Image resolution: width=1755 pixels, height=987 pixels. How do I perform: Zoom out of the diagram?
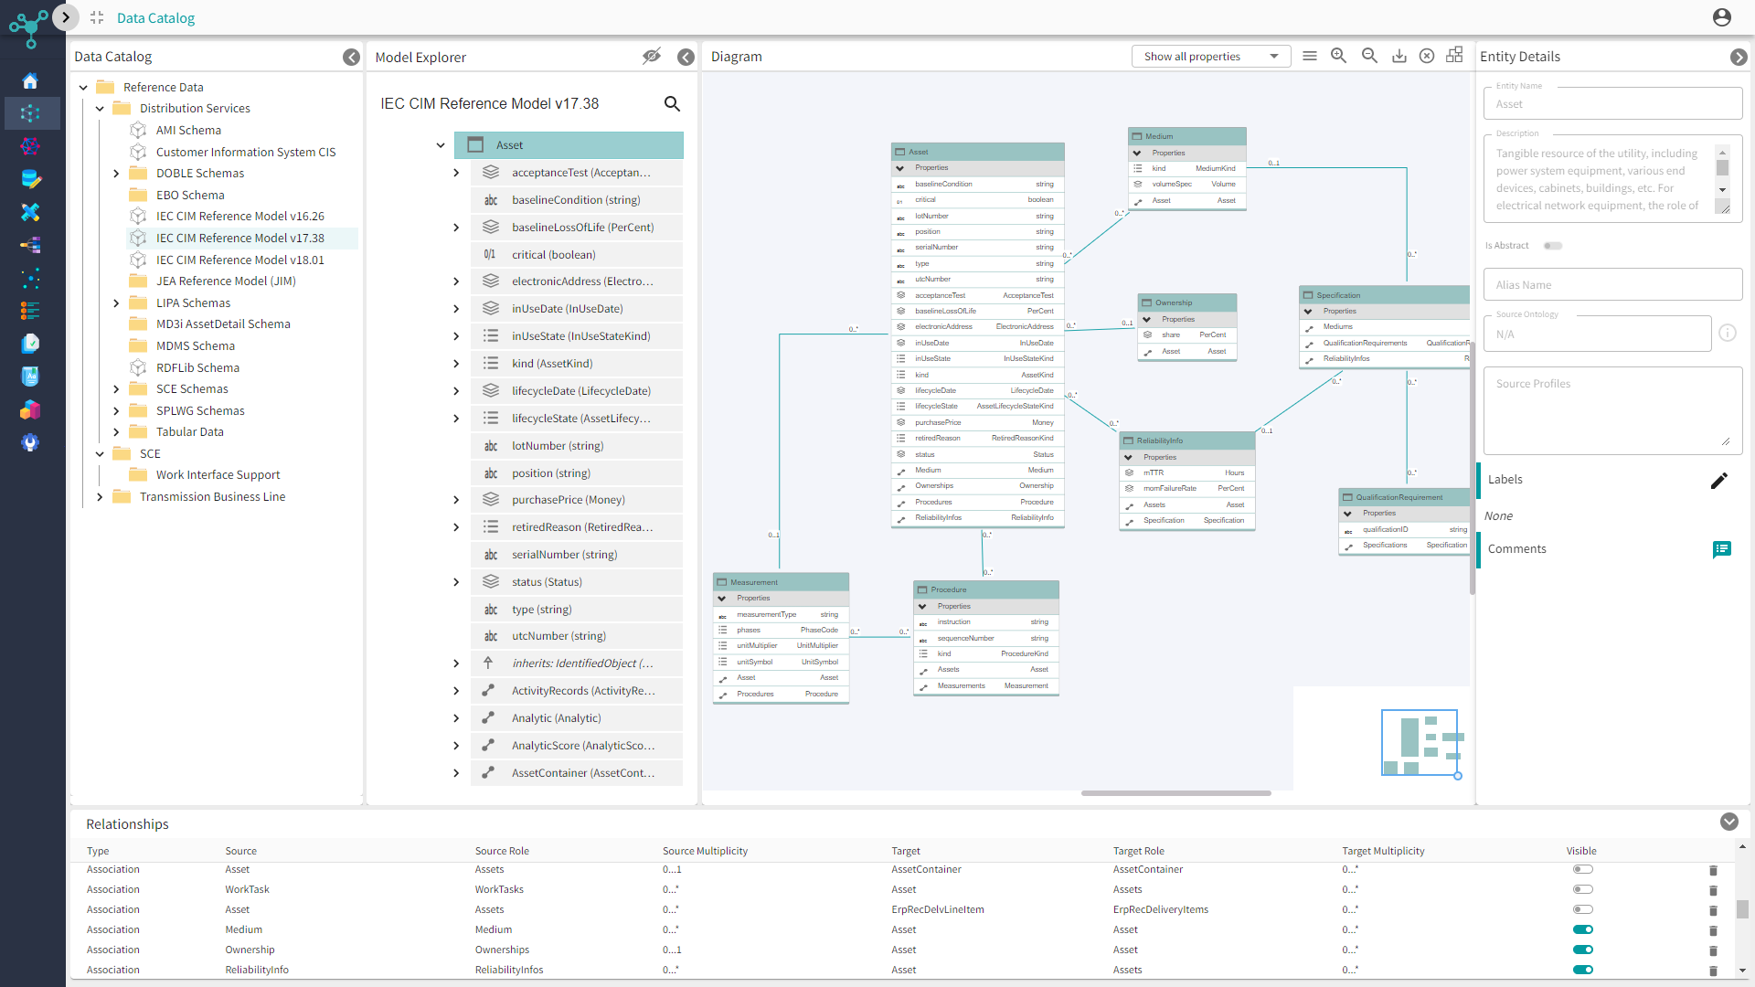pos(1369,56)
